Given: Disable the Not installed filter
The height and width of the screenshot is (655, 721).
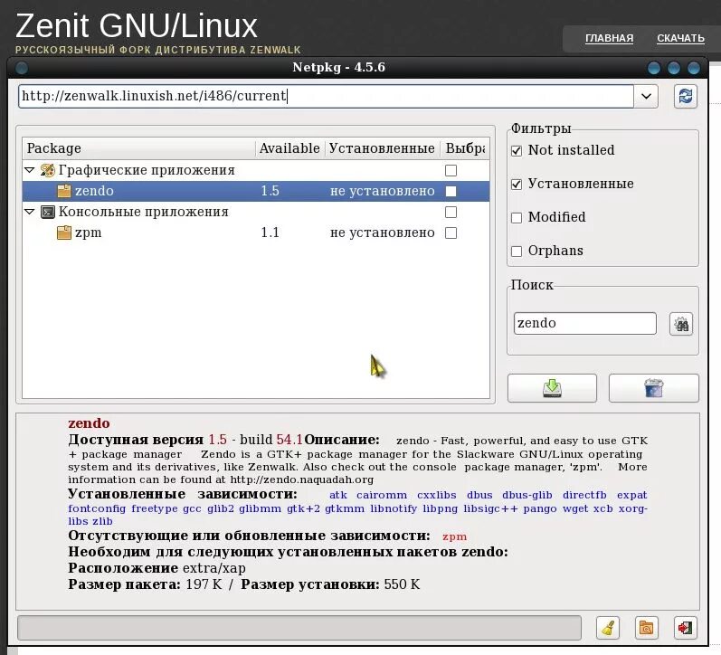Looking at the screenshot, I should pos(517,151).
